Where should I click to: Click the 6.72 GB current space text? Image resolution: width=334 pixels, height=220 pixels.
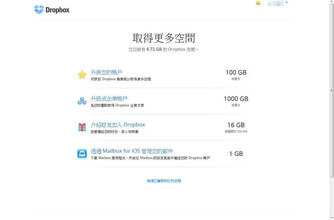154,49
